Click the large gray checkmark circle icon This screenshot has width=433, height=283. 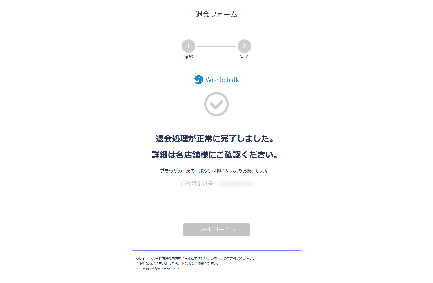[x=216, y=104]
